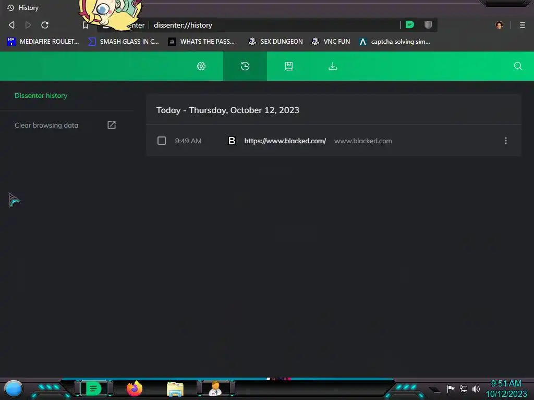Switch to the Bookmarks tab
The image size is (534, 400).
pos(289,66)
